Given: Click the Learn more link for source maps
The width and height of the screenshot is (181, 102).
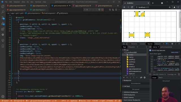Looking at the screenshot, I should pos(174,52).
